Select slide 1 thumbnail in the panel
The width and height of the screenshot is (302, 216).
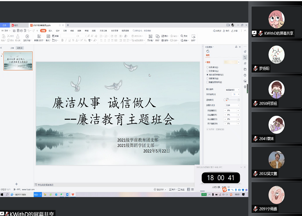coord(18,61)
